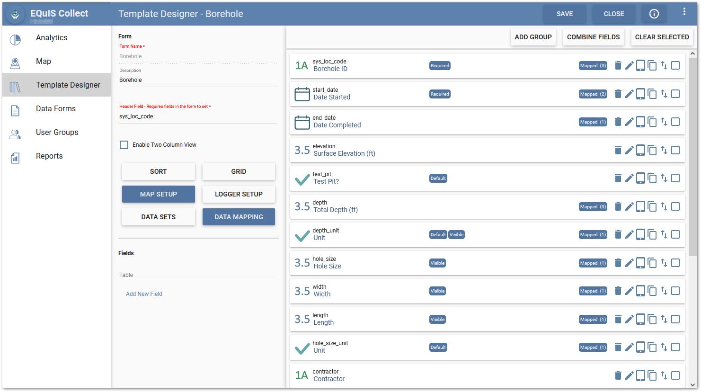Image resolution: width=701 pixels, height=392 pixels.
Task: Copy the depth Total Depth field
Action: coord(652,206)
